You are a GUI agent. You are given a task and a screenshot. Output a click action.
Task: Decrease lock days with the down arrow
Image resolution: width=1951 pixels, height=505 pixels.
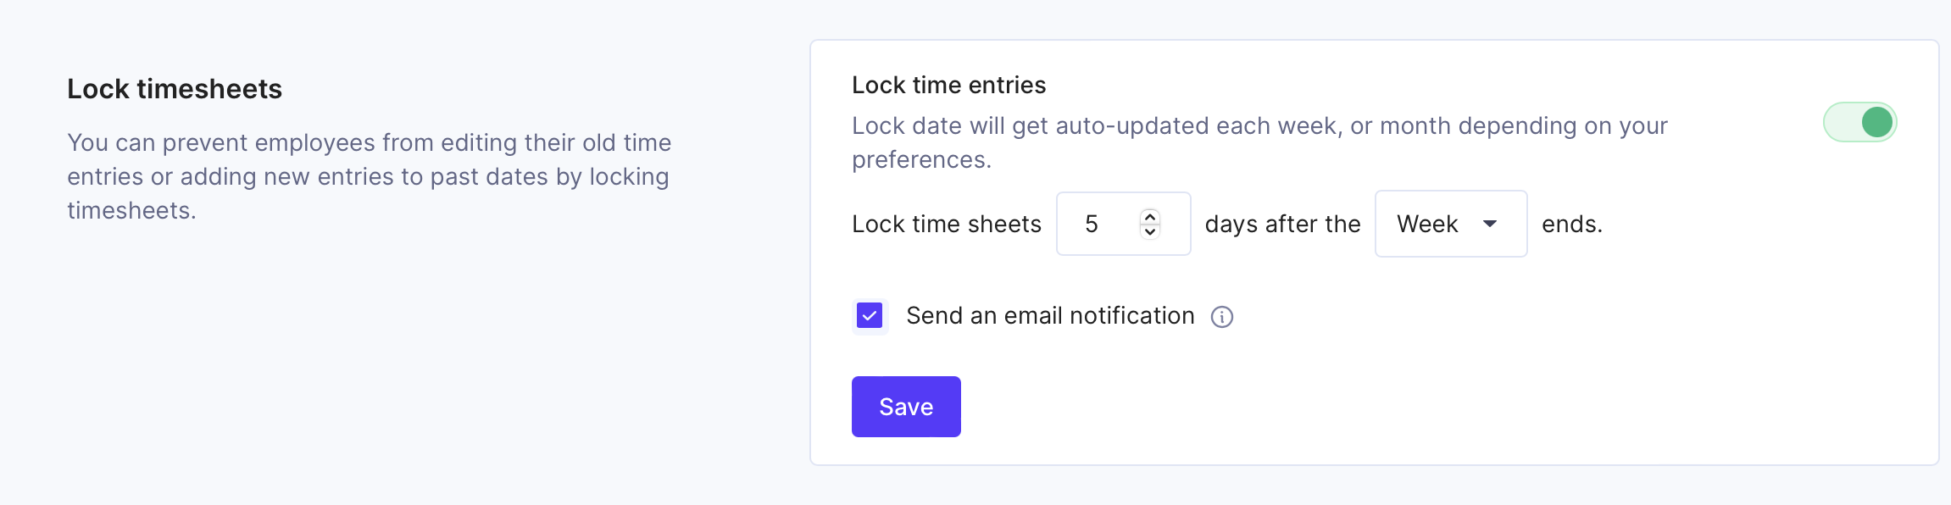coord(1150,231)
